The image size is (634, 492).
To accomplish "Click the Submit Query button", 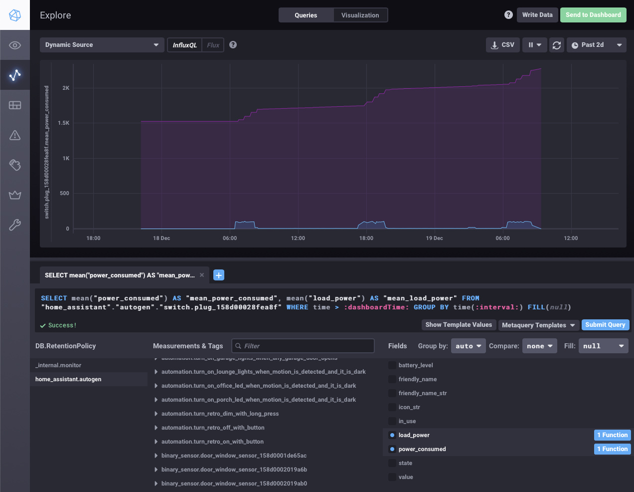I will (605, 325).
